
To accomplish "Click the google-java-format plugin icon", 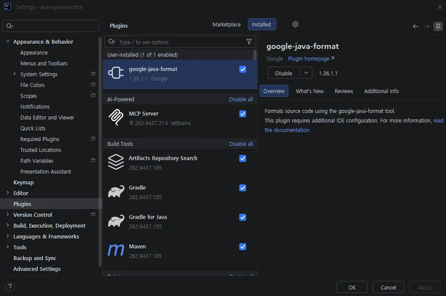I will [116, 73].
